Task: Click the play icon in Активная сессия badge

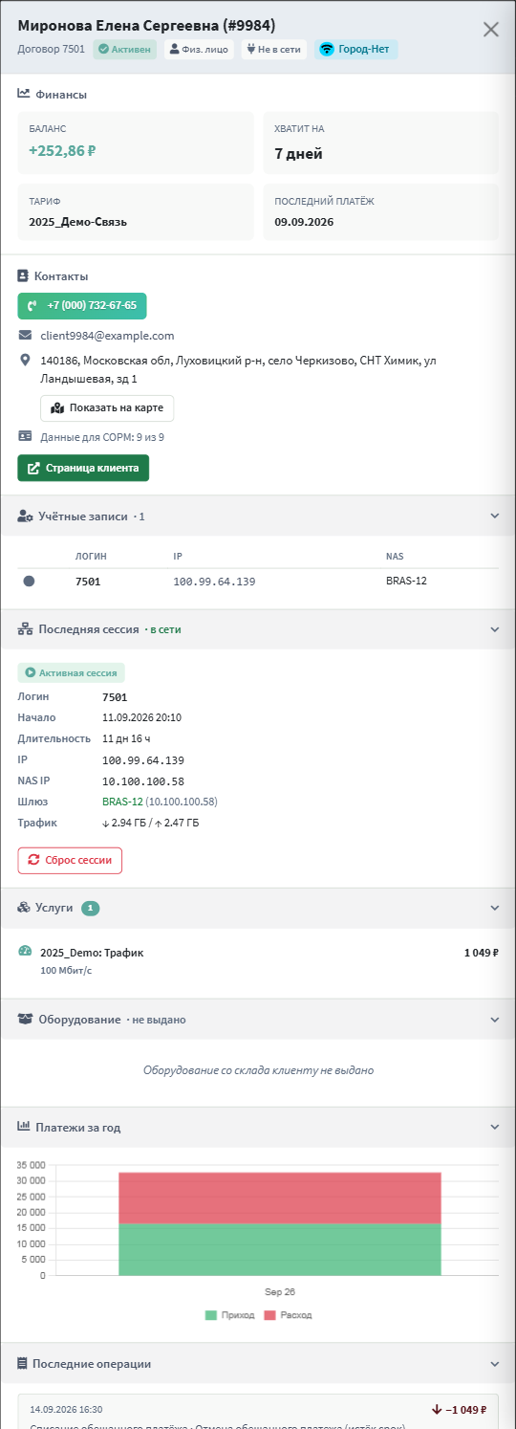Action: 31,673
